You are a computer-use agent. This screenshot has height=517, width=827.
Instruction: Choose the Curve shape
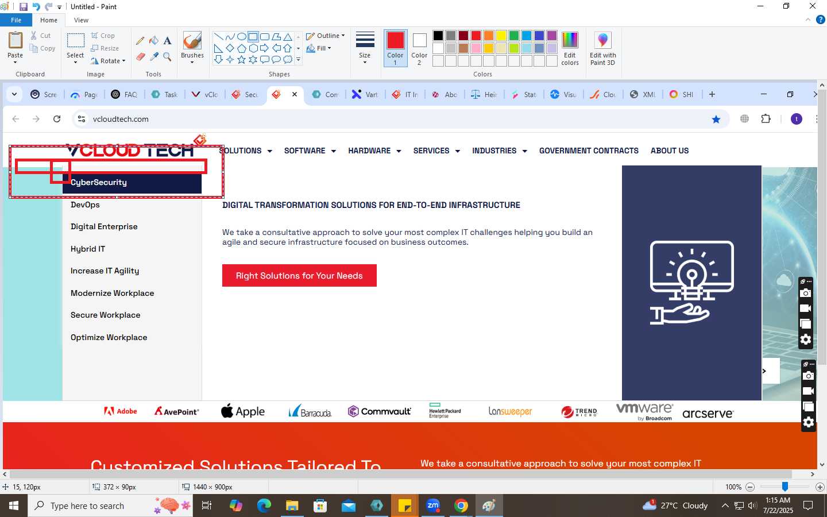tap(230, 37)
